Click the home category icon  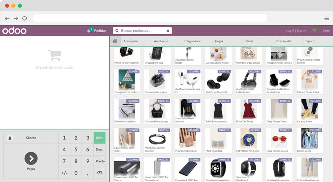114,41
